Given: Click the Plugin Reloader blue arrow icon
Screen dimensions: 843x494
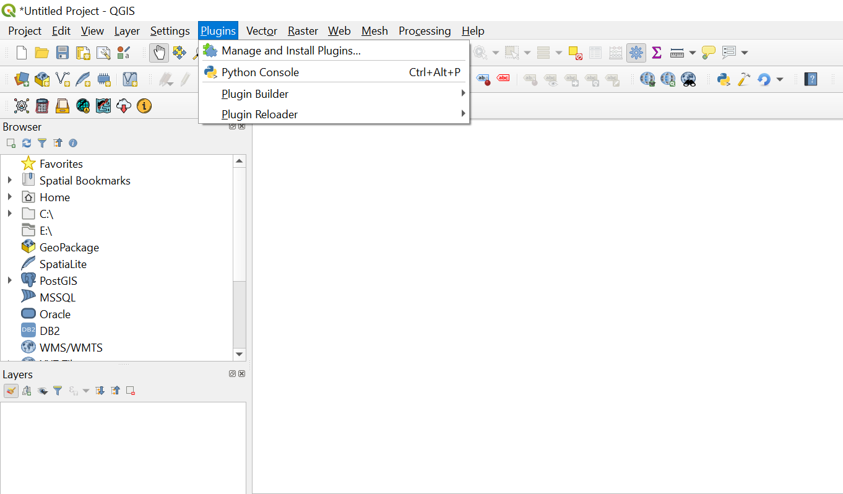Looking at the screenshot, I should click(764, 79).
